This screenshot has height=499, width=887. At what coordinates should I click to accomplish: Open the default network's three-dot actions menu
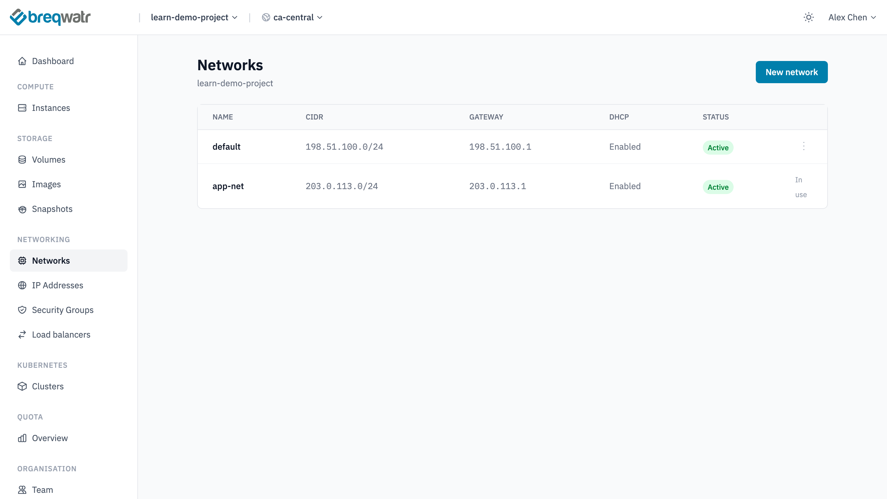tap(804, 146)
